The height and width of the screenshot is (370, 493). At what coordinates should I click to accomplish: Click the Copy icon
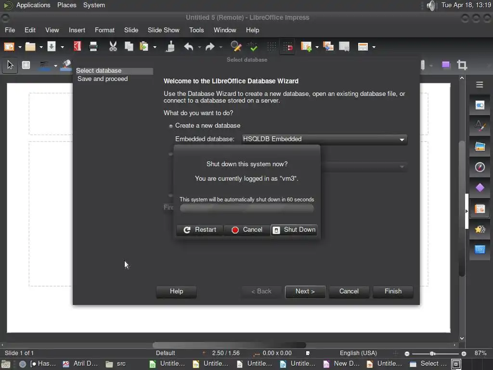129,47
